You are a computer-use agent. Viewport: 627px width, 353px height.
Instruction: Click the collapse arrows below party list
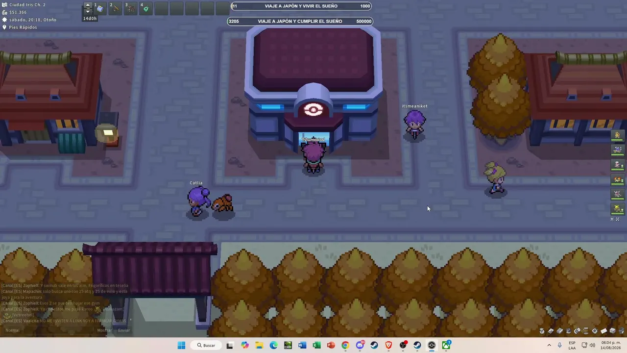(612, 219)
